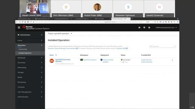This screenshot has height=109, width=195.
Task: Click the Succeeded status text
Action: click(126, 60)
